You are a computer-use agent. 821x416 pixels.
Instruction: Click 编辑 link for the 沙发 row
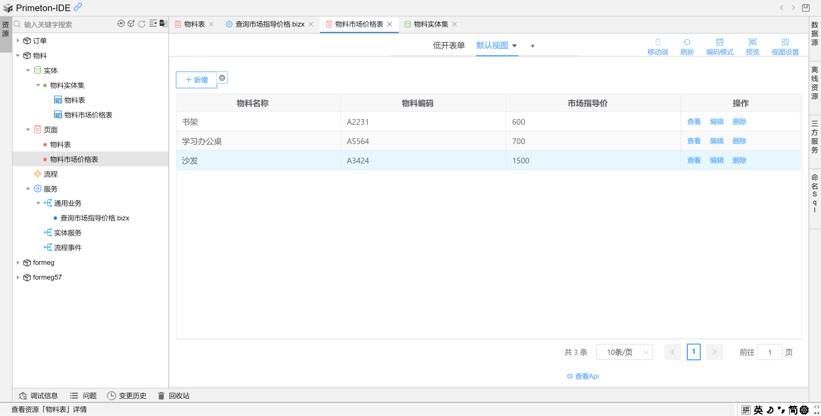pos(716,160)
